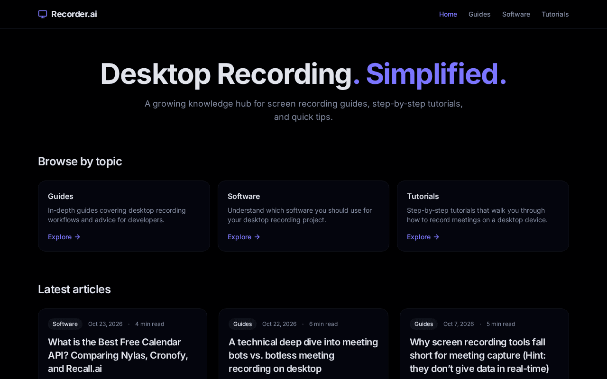Click the Step-by-step tutorials description text
This screenshot has width=607, height=379.
[x=477, y=215]
